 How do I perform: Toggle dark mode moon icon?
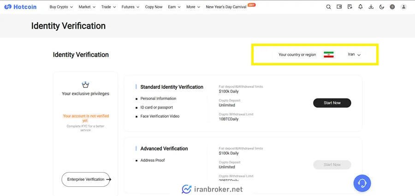(382, 7)
